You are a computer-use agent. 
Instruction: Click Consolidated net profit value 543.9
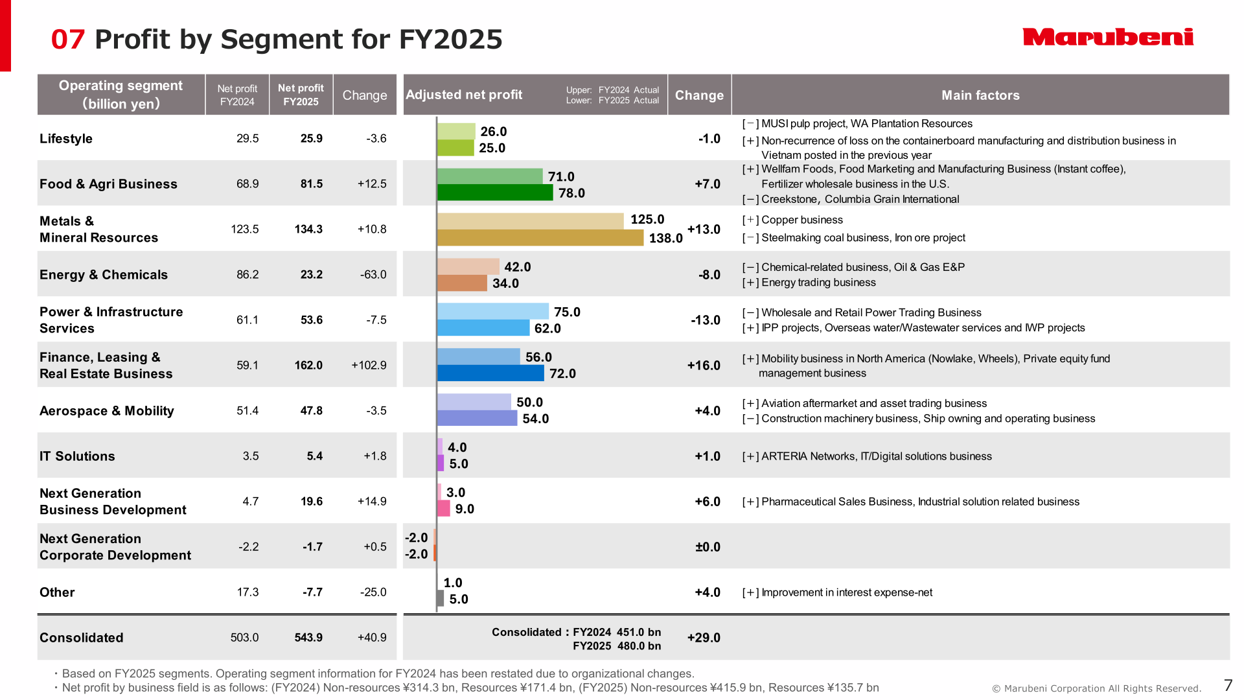tap(308, 638)
